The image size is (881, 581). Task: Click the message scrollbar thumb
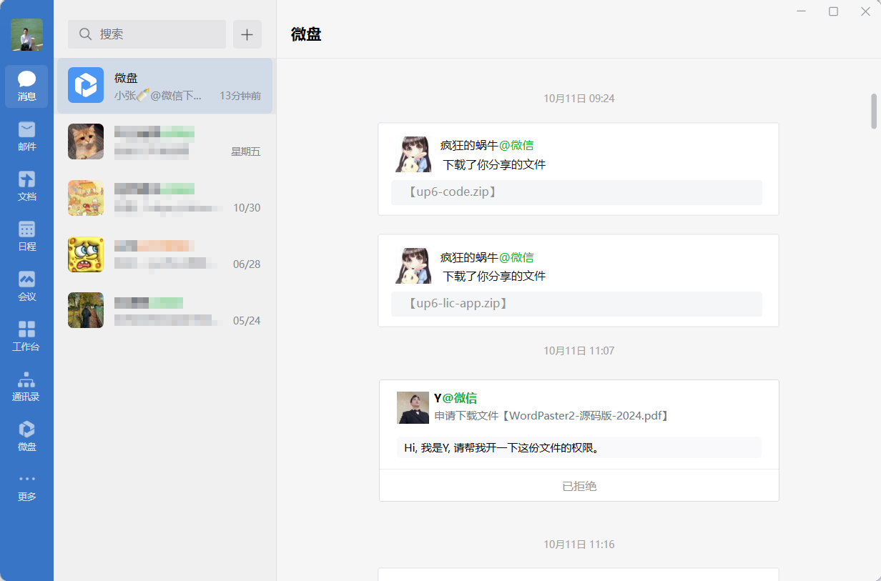pos(874,111)
